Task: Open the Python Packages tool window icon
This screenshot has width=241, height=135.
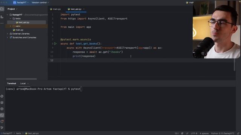Action: [x=2, y=96]
